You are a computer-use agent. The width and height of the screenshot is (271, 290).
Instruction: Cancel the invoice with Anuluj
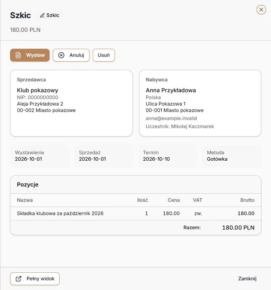[x=71, y=55]
